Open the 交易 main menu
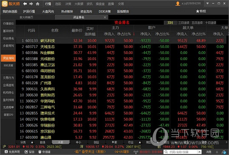Screen dimensions: 229x155 pyautogui.click(x=121, y=4)
